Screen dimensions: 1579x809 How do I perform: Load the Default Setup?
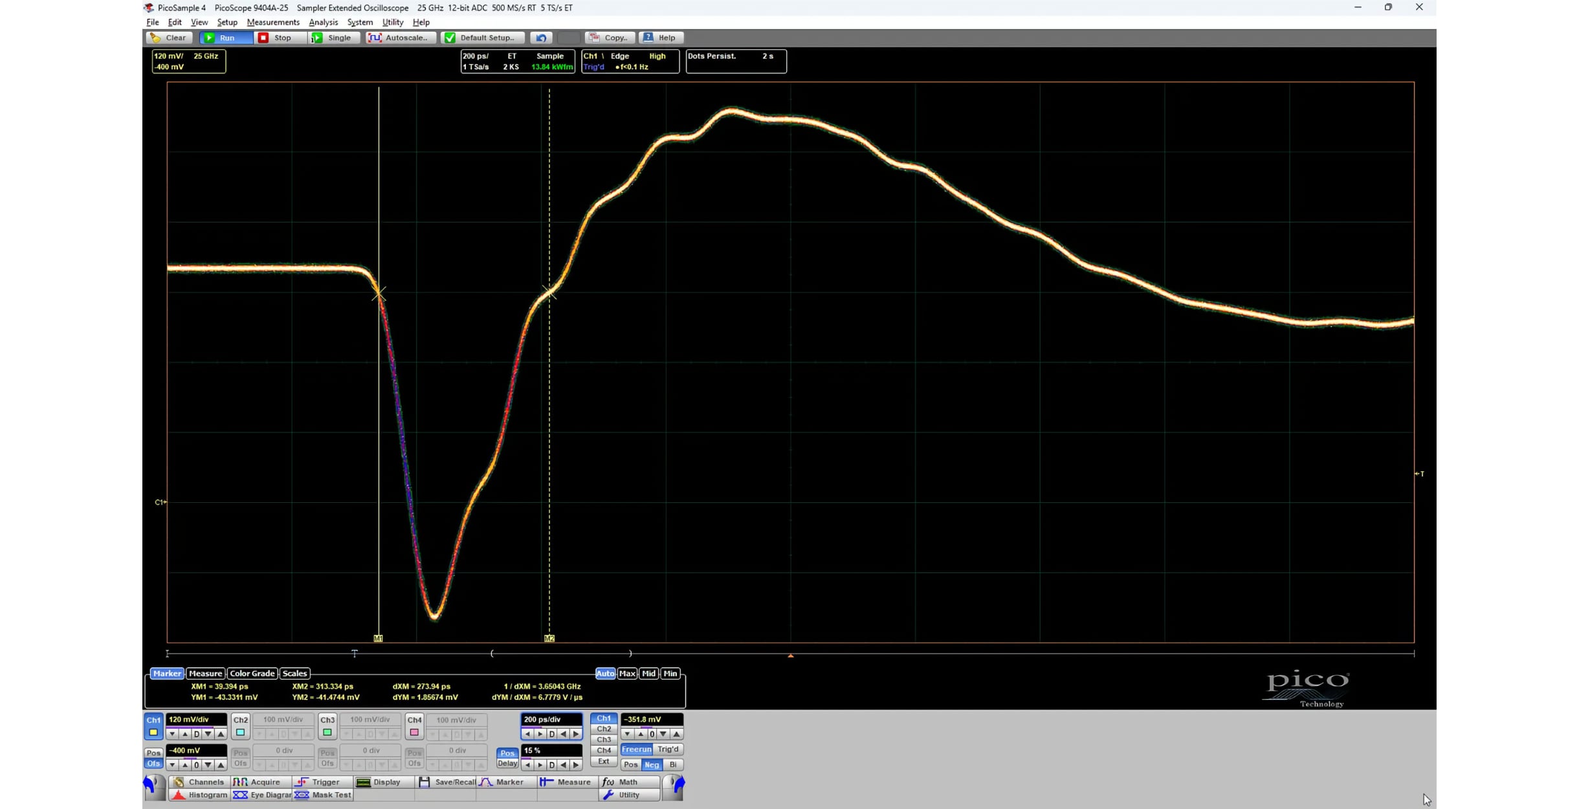[482, 38]
